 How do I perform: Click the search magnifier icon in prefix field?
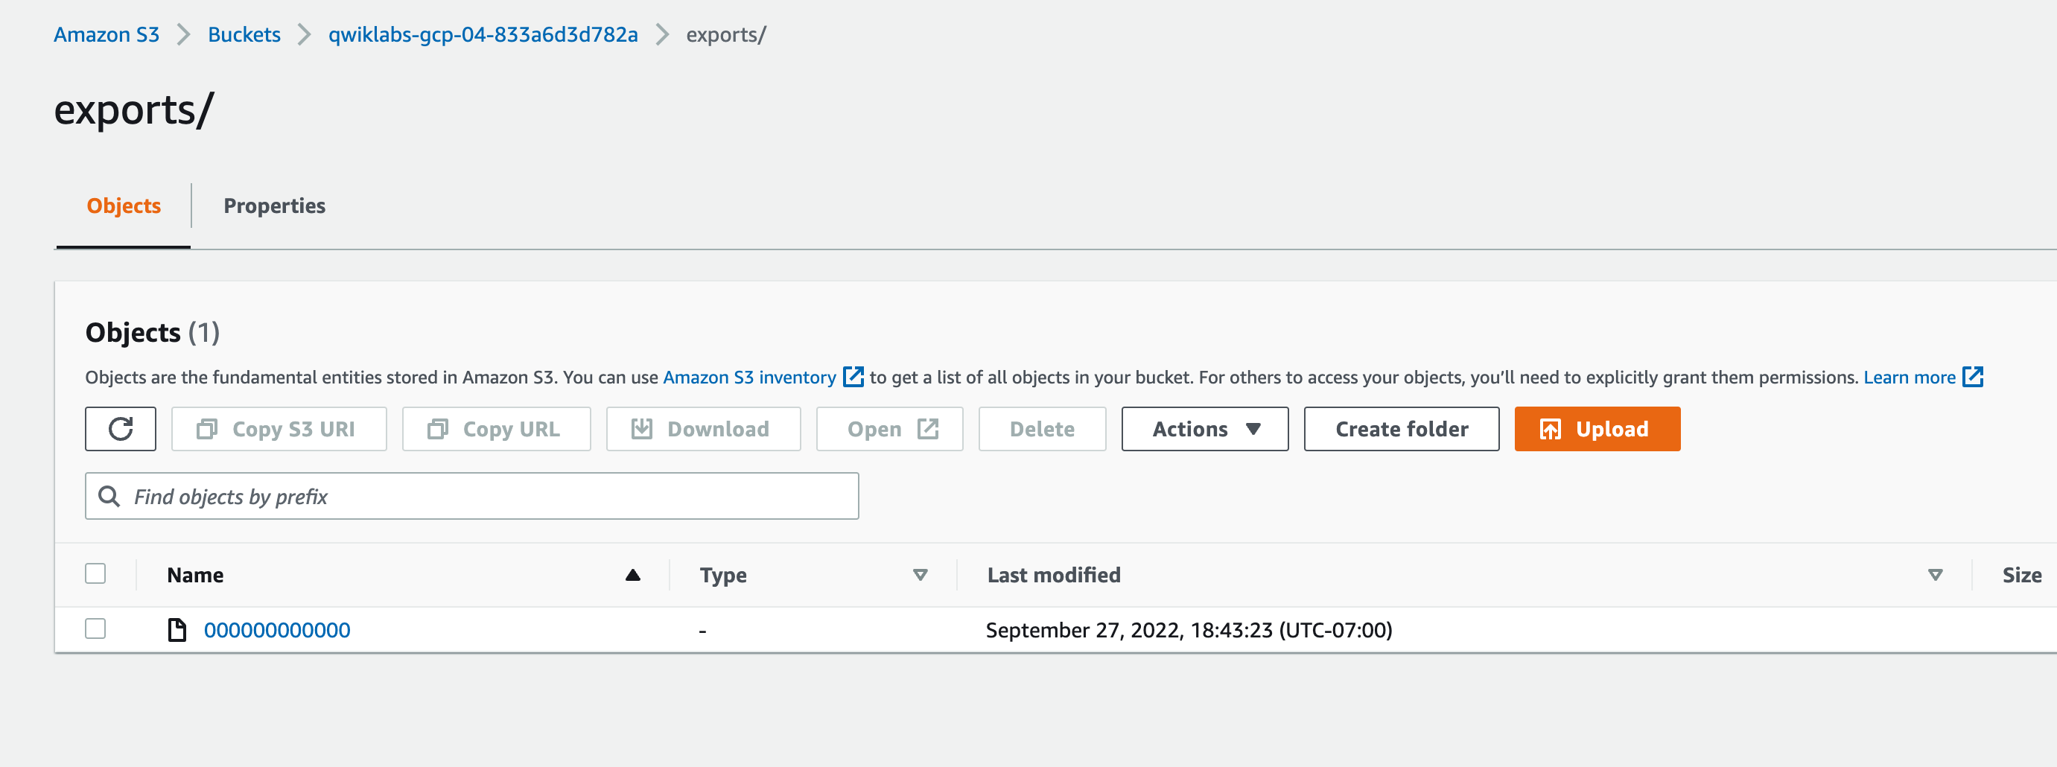pos(109,497)
